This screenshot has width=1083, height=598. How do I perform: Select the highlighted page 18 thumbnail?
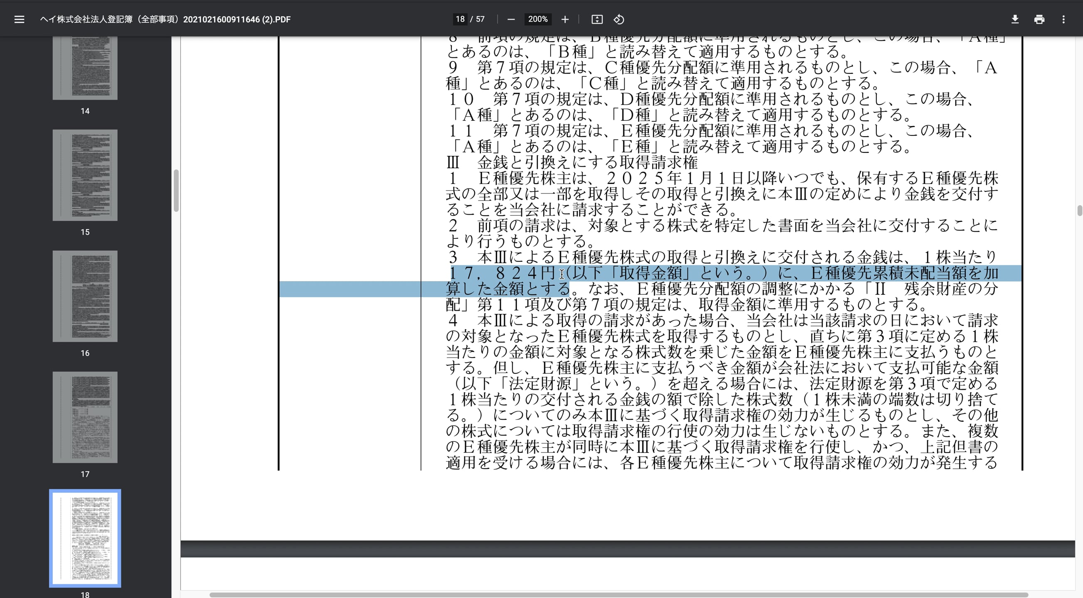pyautogui.click(x=85, y=538)
